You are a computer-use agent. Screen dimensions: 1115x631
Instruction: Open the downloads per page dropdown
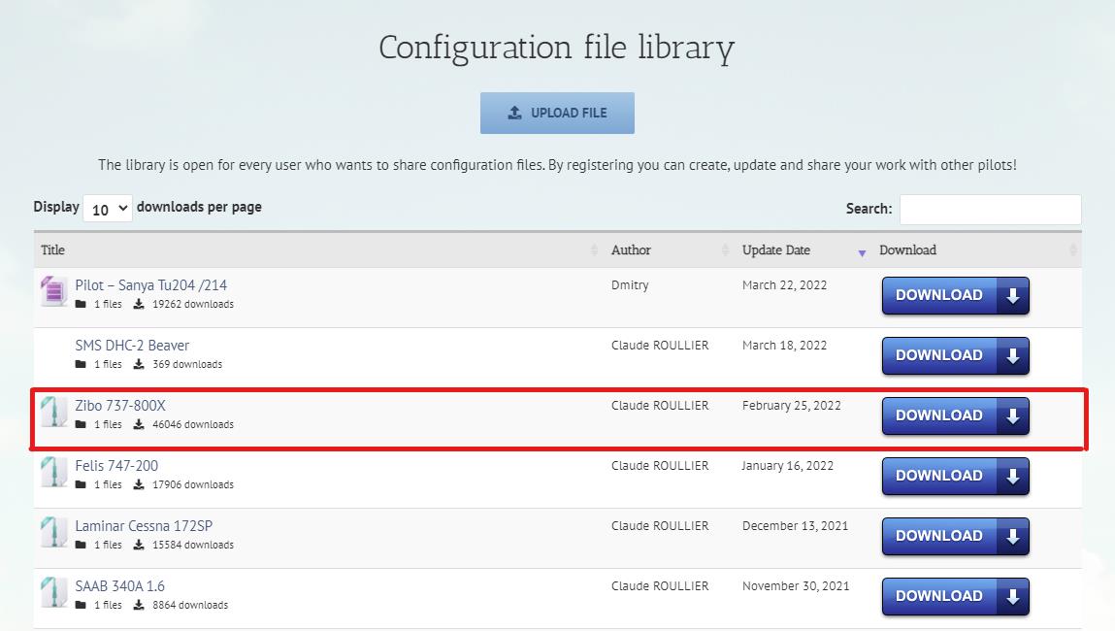click(108, 209)
